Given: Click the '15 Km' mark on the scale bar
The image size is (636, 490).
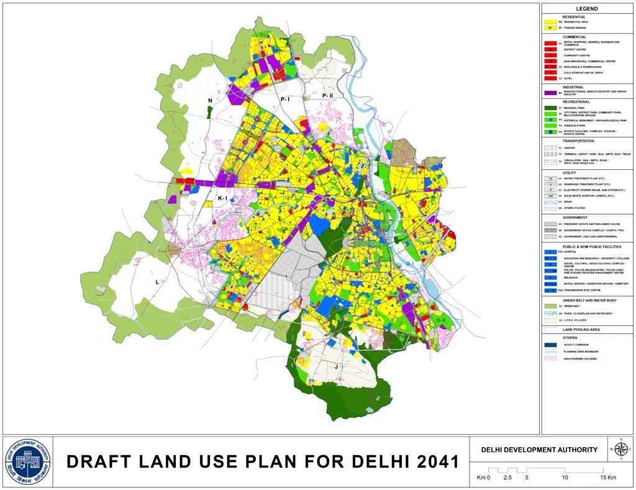Looking at the screenshot, I should [608, 478].
